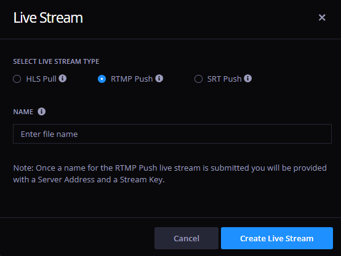Click the info icon beside NAME label
Image resolution: width=341 pixels, height=256 pixels.
click(x=41, y=112)
